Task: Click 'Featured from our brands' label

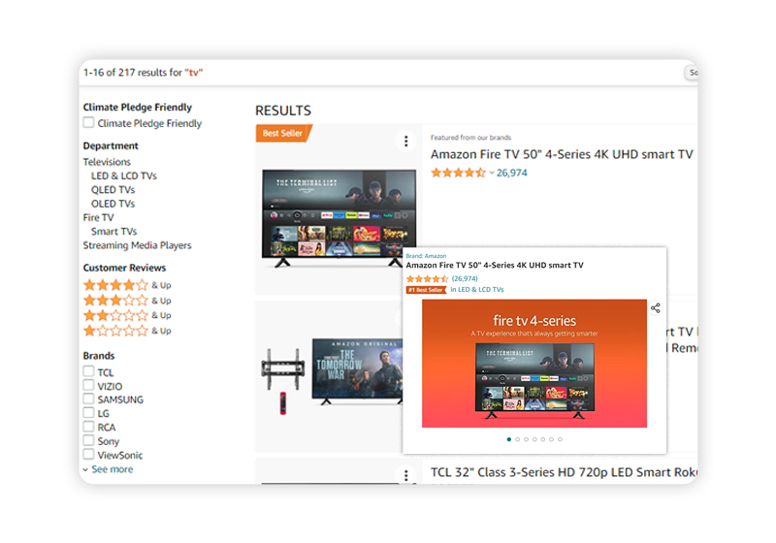Action: (x=470, y=138)
